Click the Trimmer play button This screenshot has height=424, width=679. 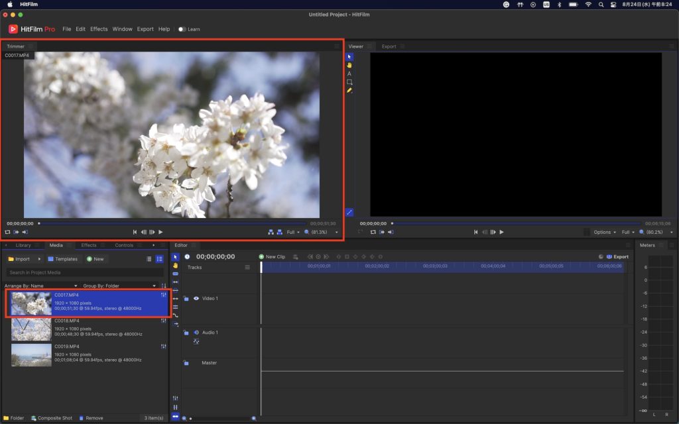160,233
